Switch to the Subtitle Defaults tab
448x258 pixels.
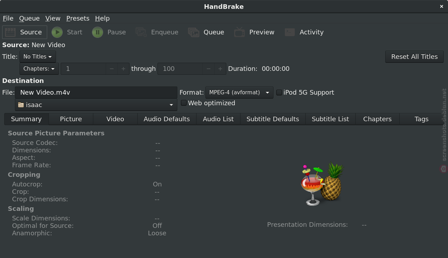(x=273, y=119)
